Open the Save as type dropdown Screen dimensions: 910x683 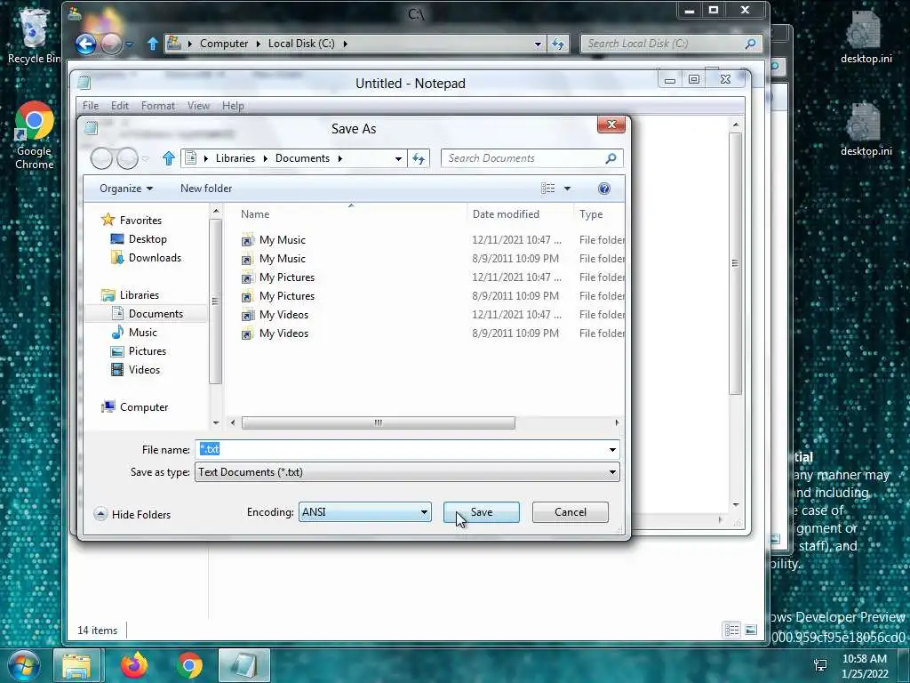407,472
